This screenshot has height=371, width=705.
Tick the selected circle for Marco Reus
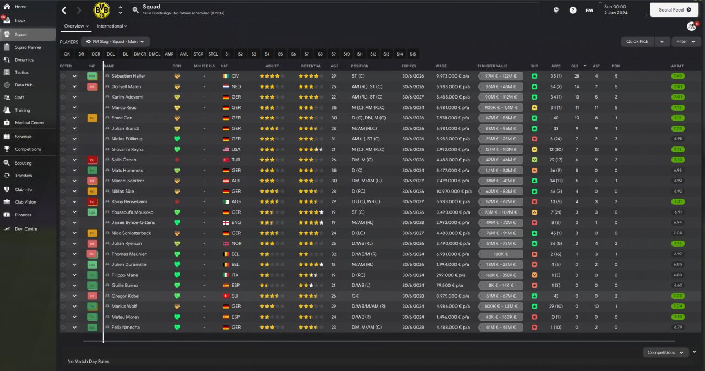(x=63, y=107)
